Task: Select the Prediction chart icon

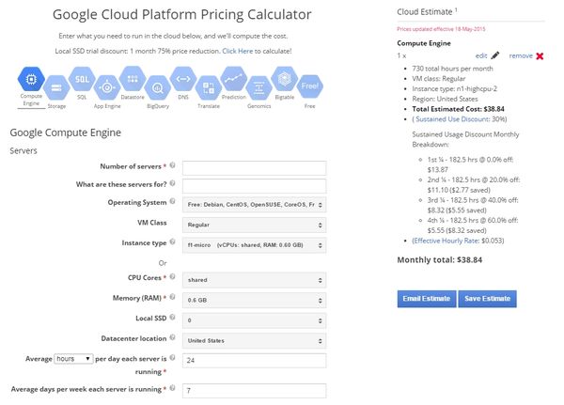Action: 233,79
